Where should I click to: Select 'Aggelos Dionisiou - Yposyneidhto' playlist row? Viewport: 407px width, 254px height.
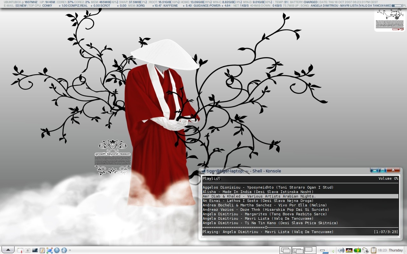point(300,187)
